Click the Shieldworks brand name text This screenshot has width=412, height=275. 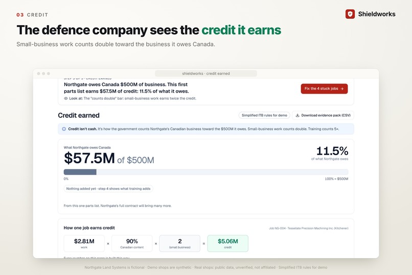[377, 14]
